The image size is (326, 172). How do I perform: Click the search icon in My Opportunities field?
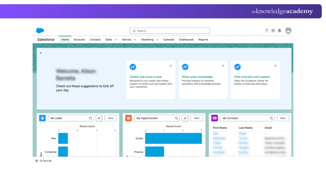(x=176, y=118)
